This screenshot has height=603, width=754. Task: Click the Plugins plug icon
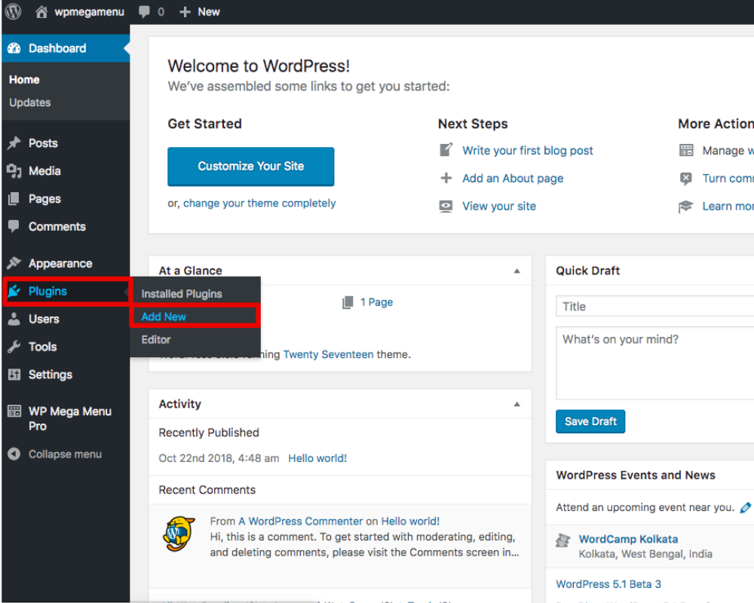pos(14,291)
